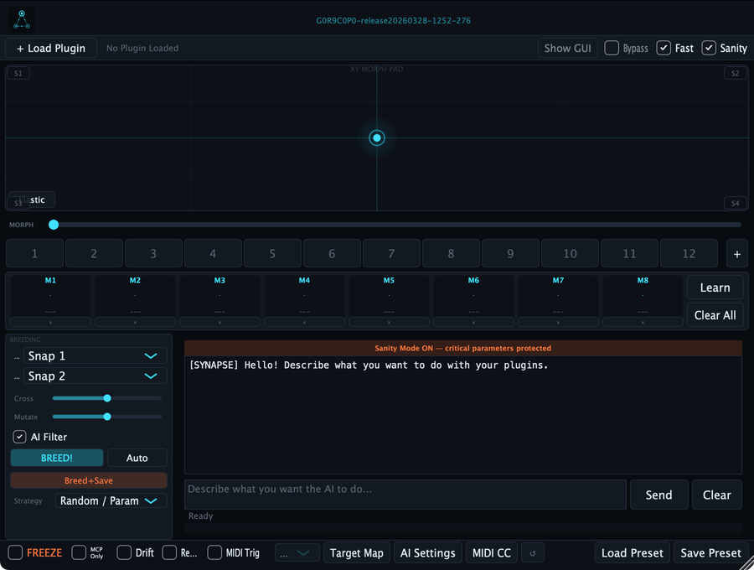Open the small dropdown in the bottom bar
754x570 pixels.
[297, 552]
